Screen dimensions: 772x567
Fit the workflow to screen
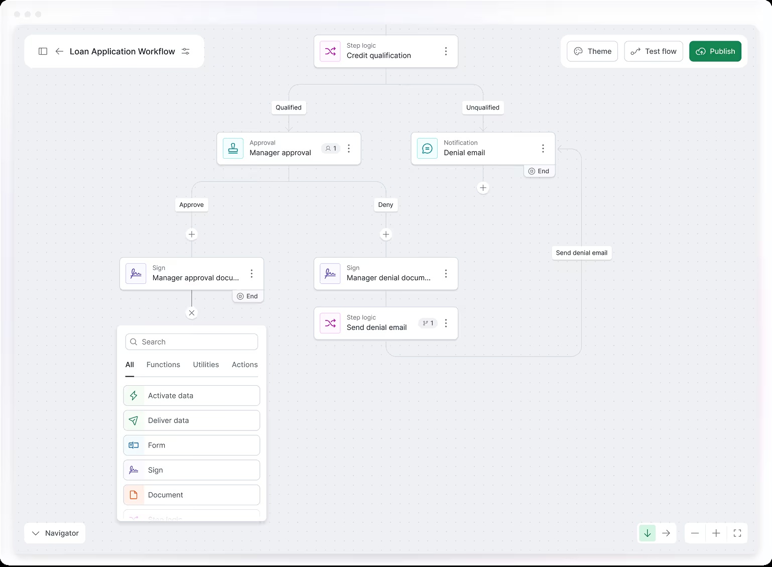pos(737,533)
